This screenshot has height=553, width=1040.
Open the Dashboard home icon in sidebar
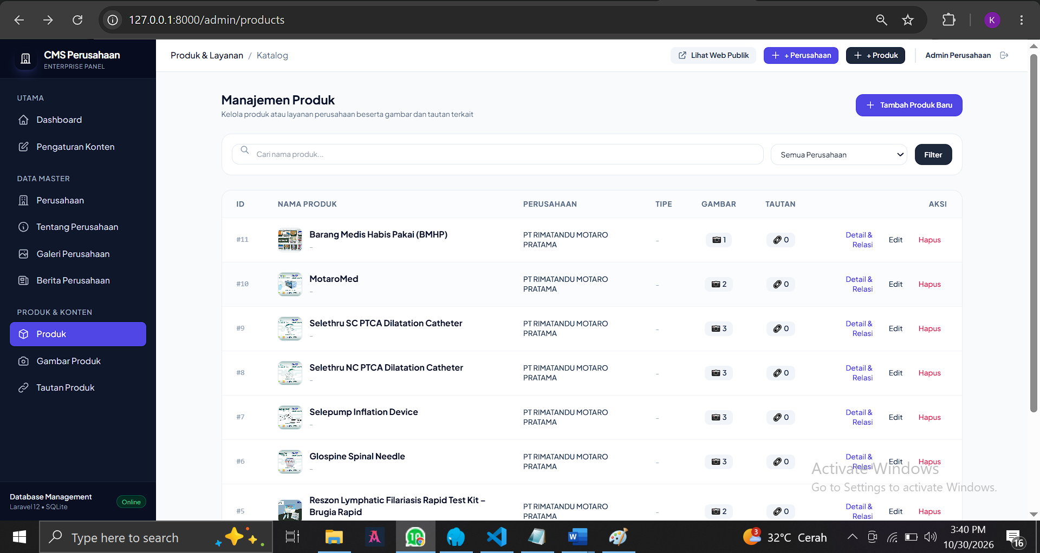click(23, 120)
